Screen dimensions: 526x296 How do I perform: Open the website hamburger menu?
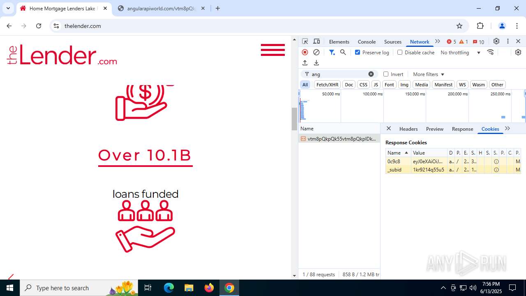272,50
